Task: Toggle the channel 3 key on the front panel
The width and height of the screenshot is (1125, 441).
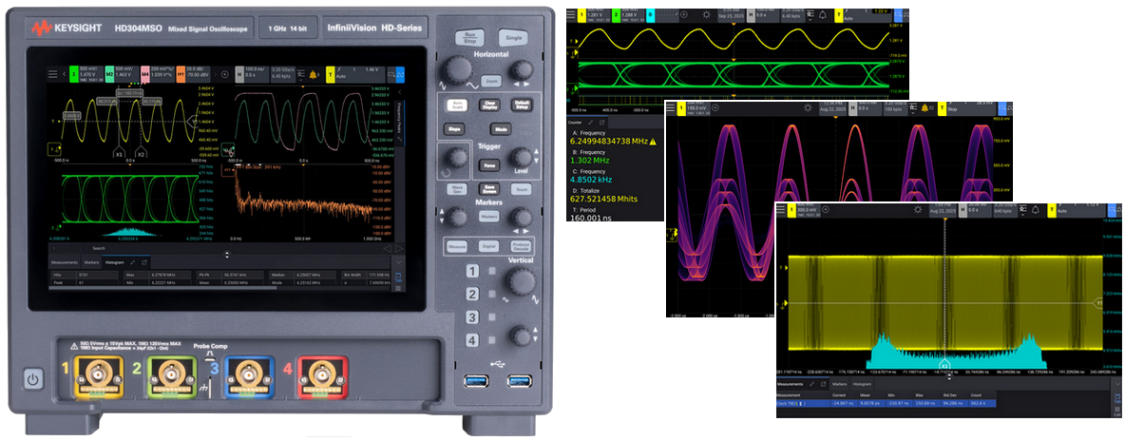Action: pyautogui.click(x=472, y=316)
